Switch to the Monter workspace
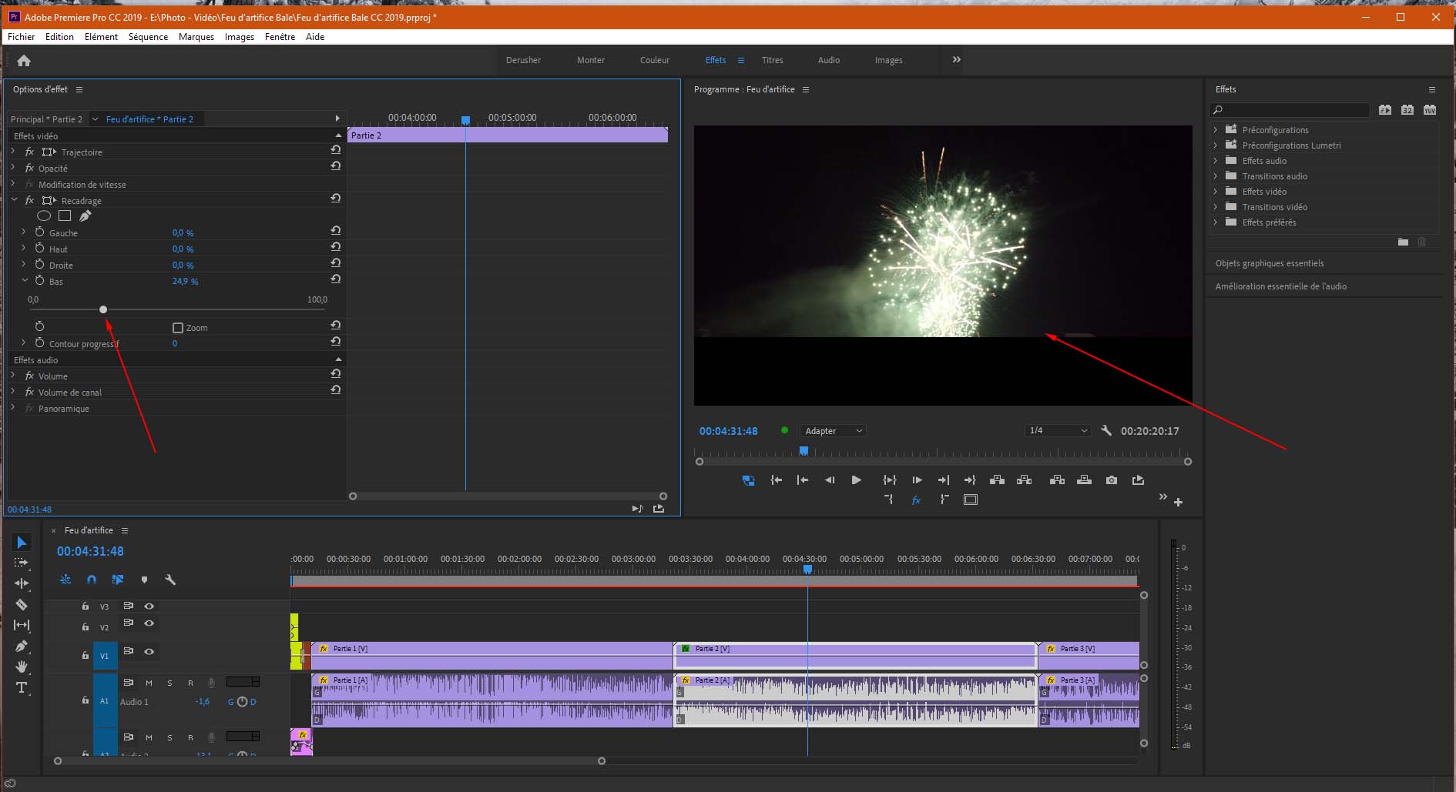 591,60
